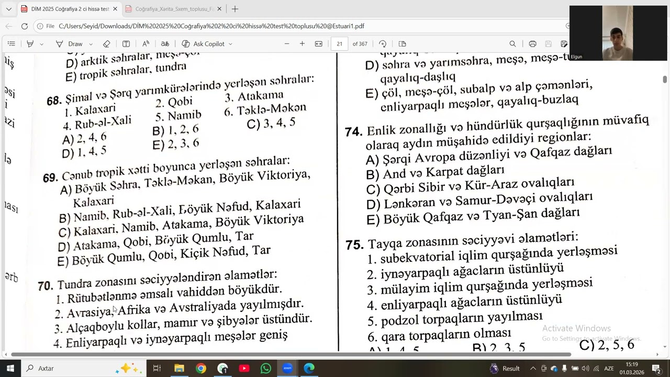Image resolution: width=670 pixels, height=377 pixels.
Task: Click the address bar file URL
Action: point(211,26)
